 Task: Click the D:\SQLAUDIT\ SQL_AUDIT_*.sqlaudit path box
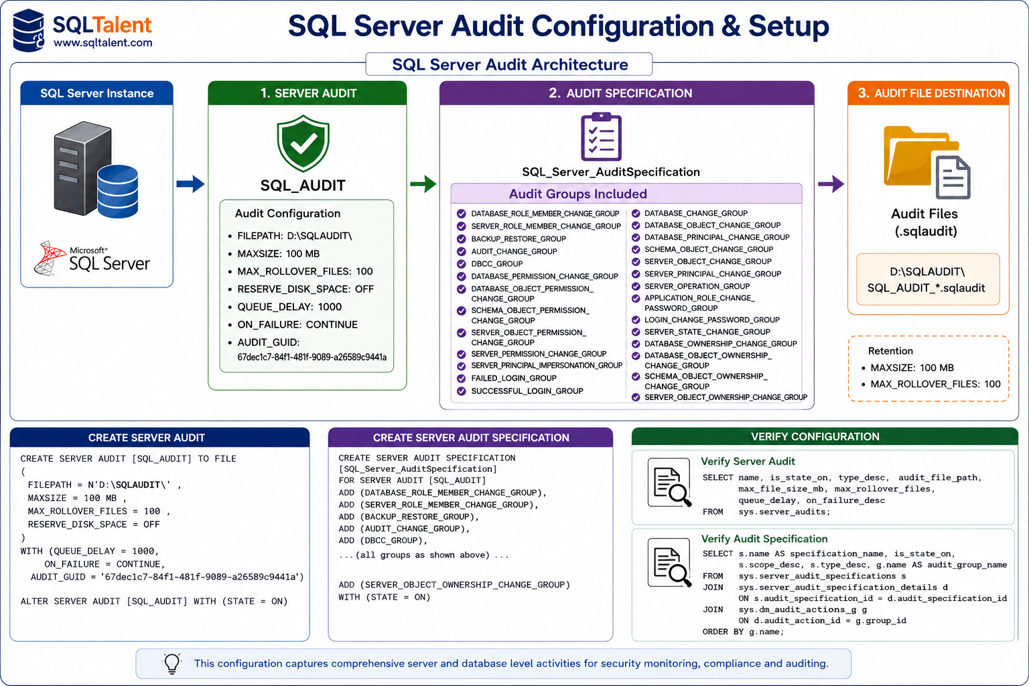[928, 279]
